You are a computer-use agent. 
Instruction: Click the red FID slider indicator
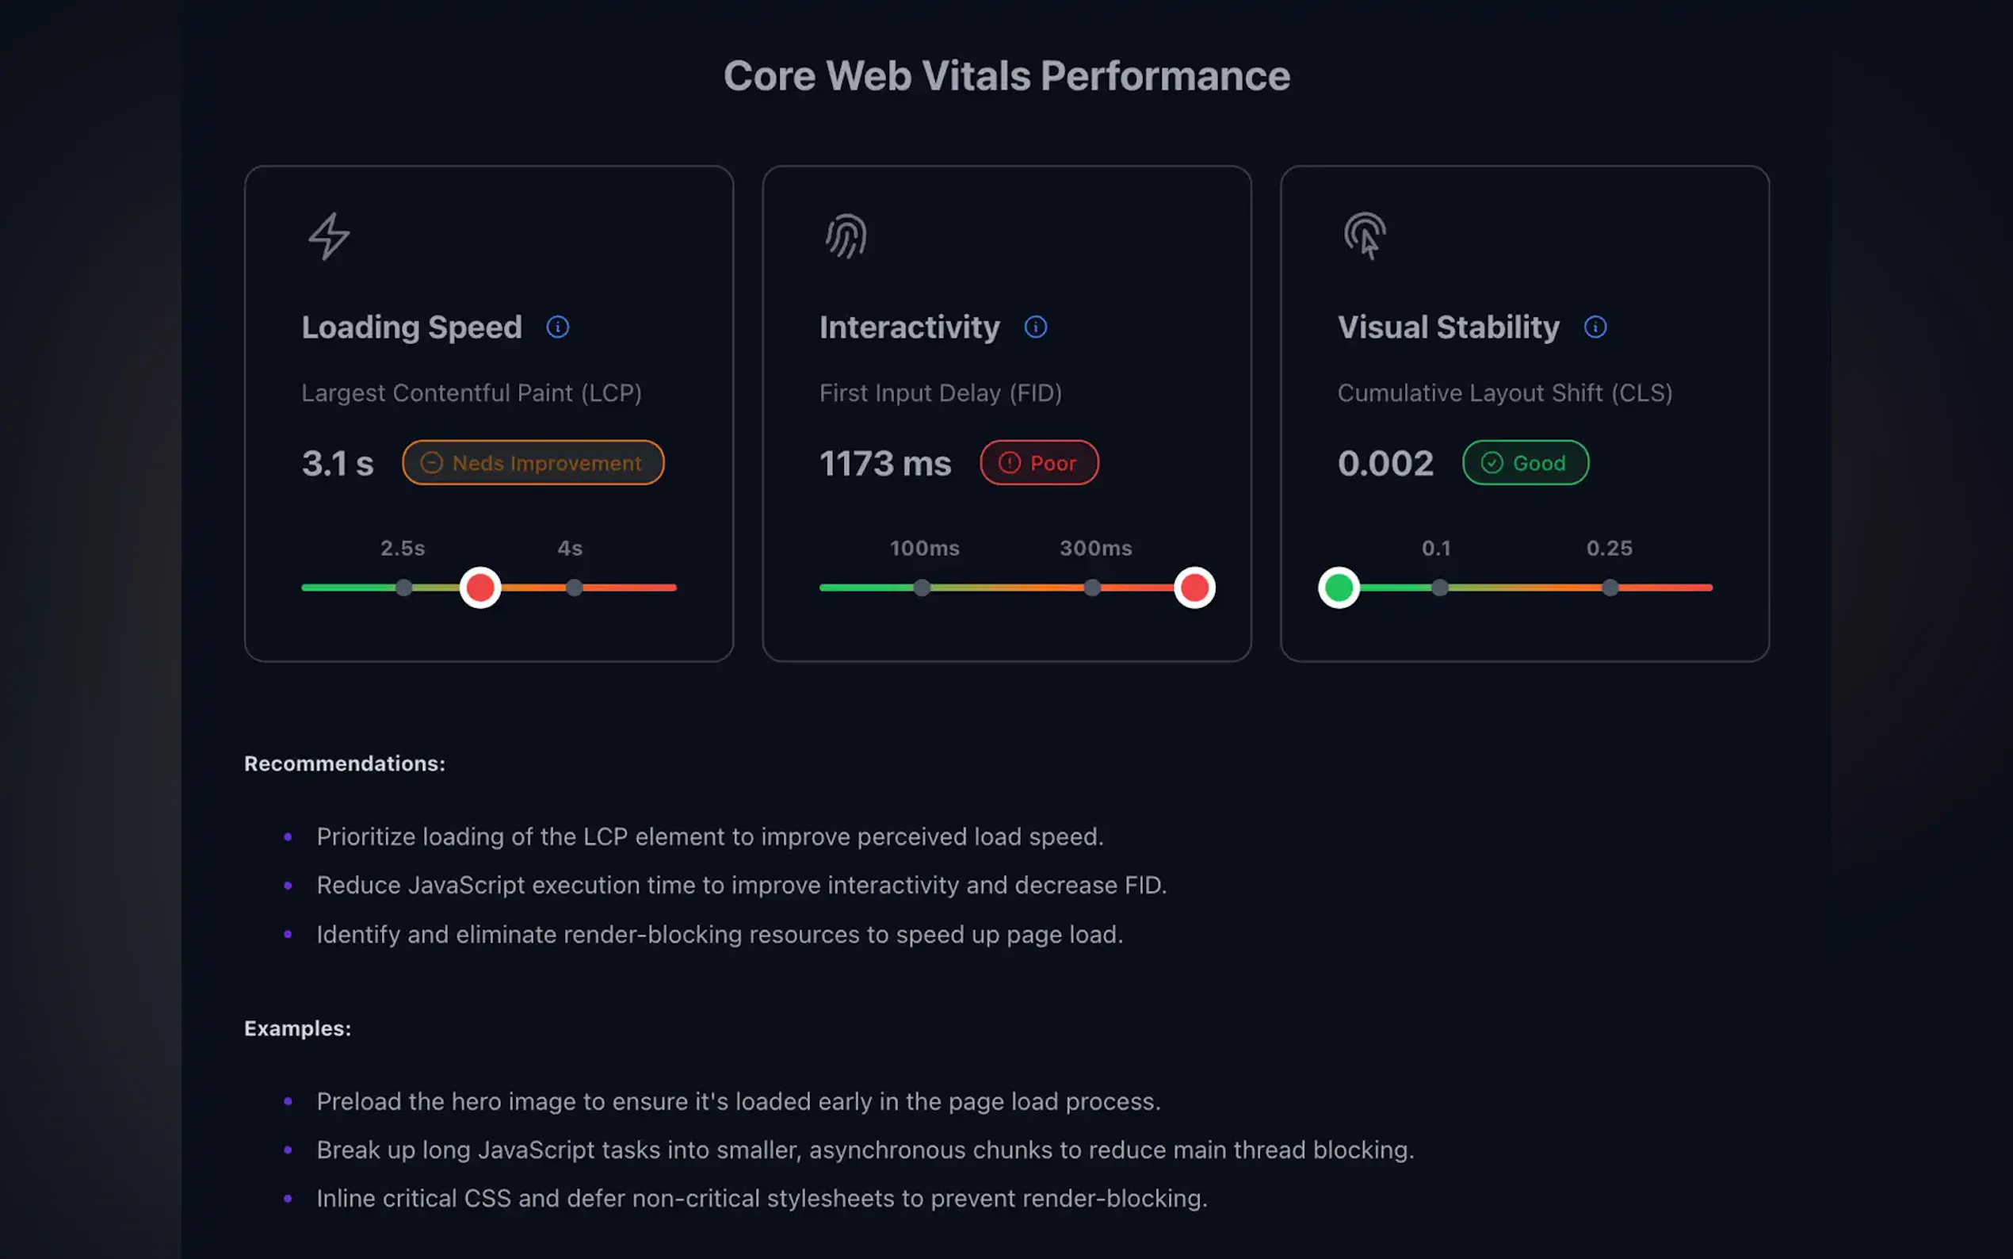(x=1194, y=587)
